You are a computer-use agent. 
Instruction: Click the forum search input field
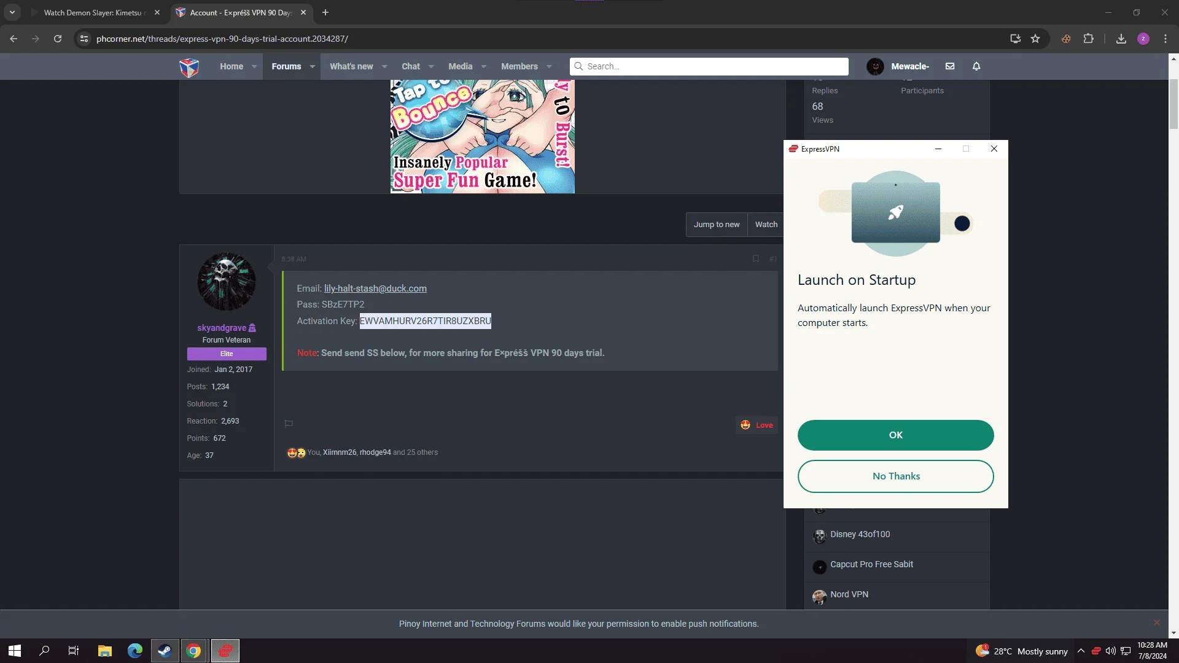tap(709, 66)
